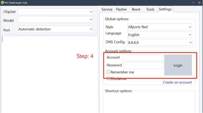Open the Flasher tab
Image resolution: width=203 pixels, height=113 pixels.
(121, 9)
